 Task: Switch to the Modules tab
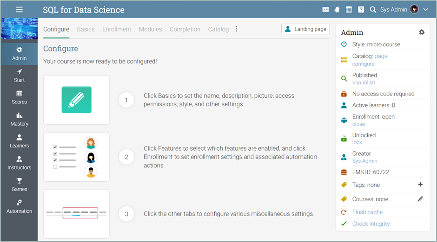tap(150, 29)
